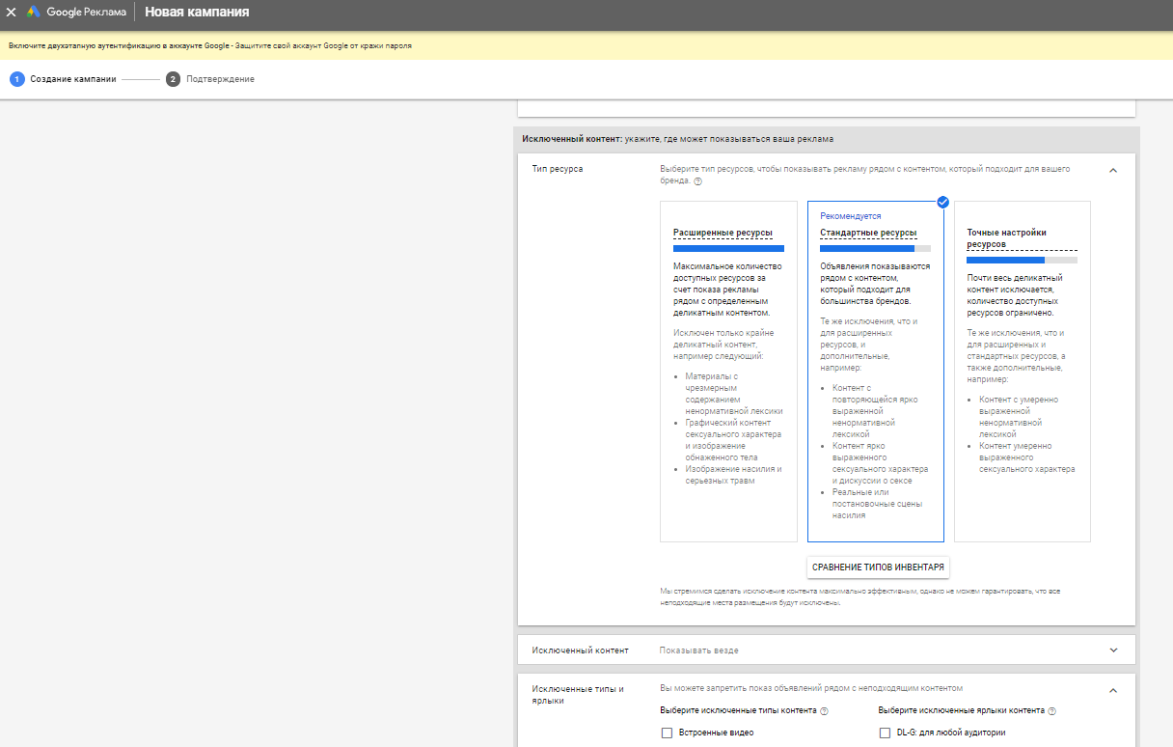Click the step 1 circle icon
Screen dimensions: 1173x747
point(16,79)
